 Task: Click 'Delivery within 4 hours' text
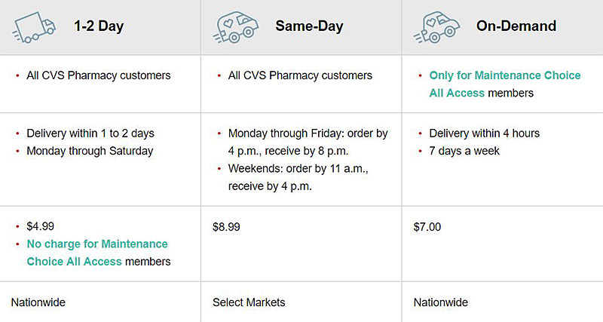point(485,133)
